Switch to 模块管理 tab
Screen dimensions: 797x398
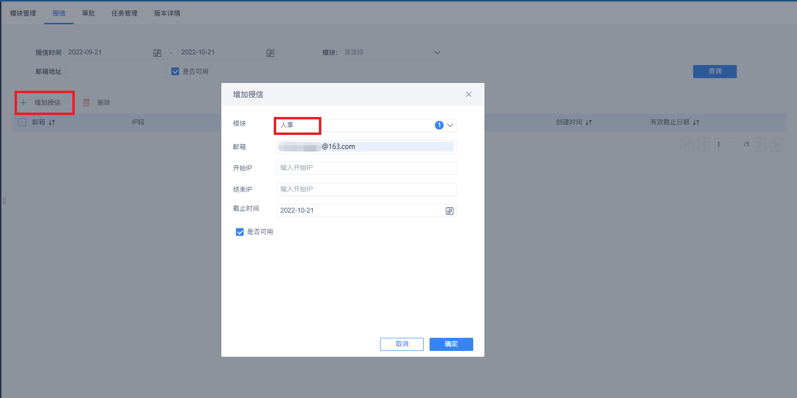click(x=23, y=13)
